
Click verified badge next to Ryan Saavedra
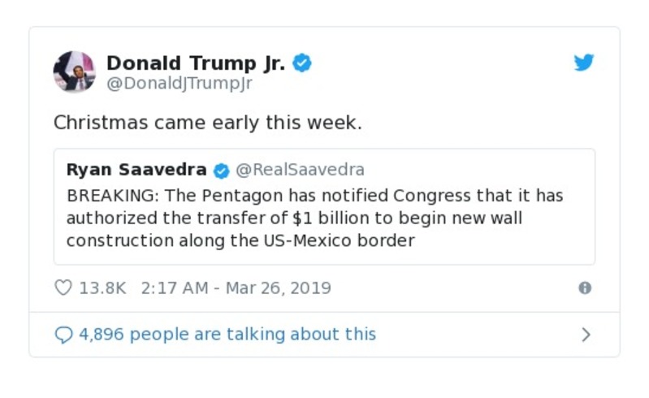coord(221,171)
